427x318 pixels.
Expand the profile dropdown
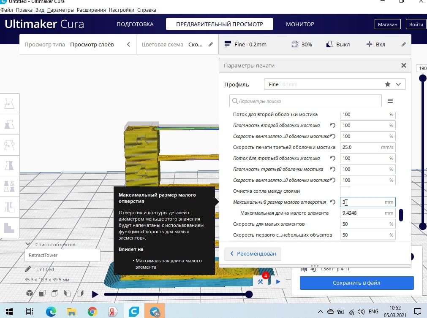click(398, 84)
